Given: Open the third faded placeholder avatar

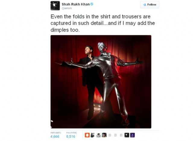Looking at the screenshot, I should pyautogui.click(x=121, y=135).
